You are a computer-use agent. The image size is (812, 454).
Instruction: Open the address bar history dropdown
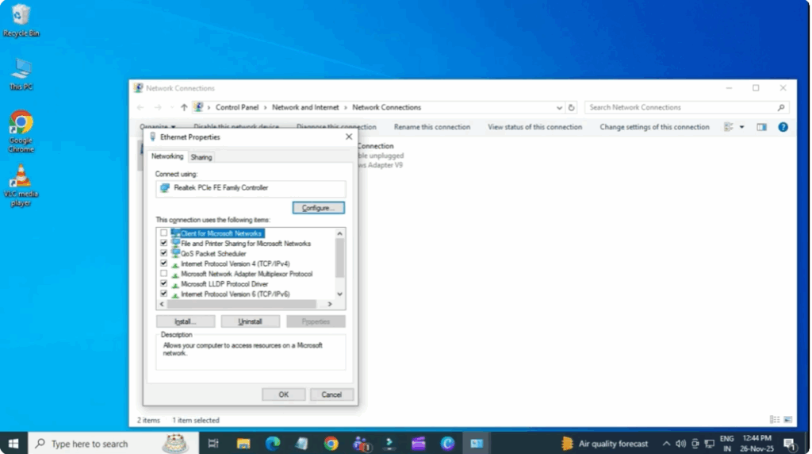559,108
